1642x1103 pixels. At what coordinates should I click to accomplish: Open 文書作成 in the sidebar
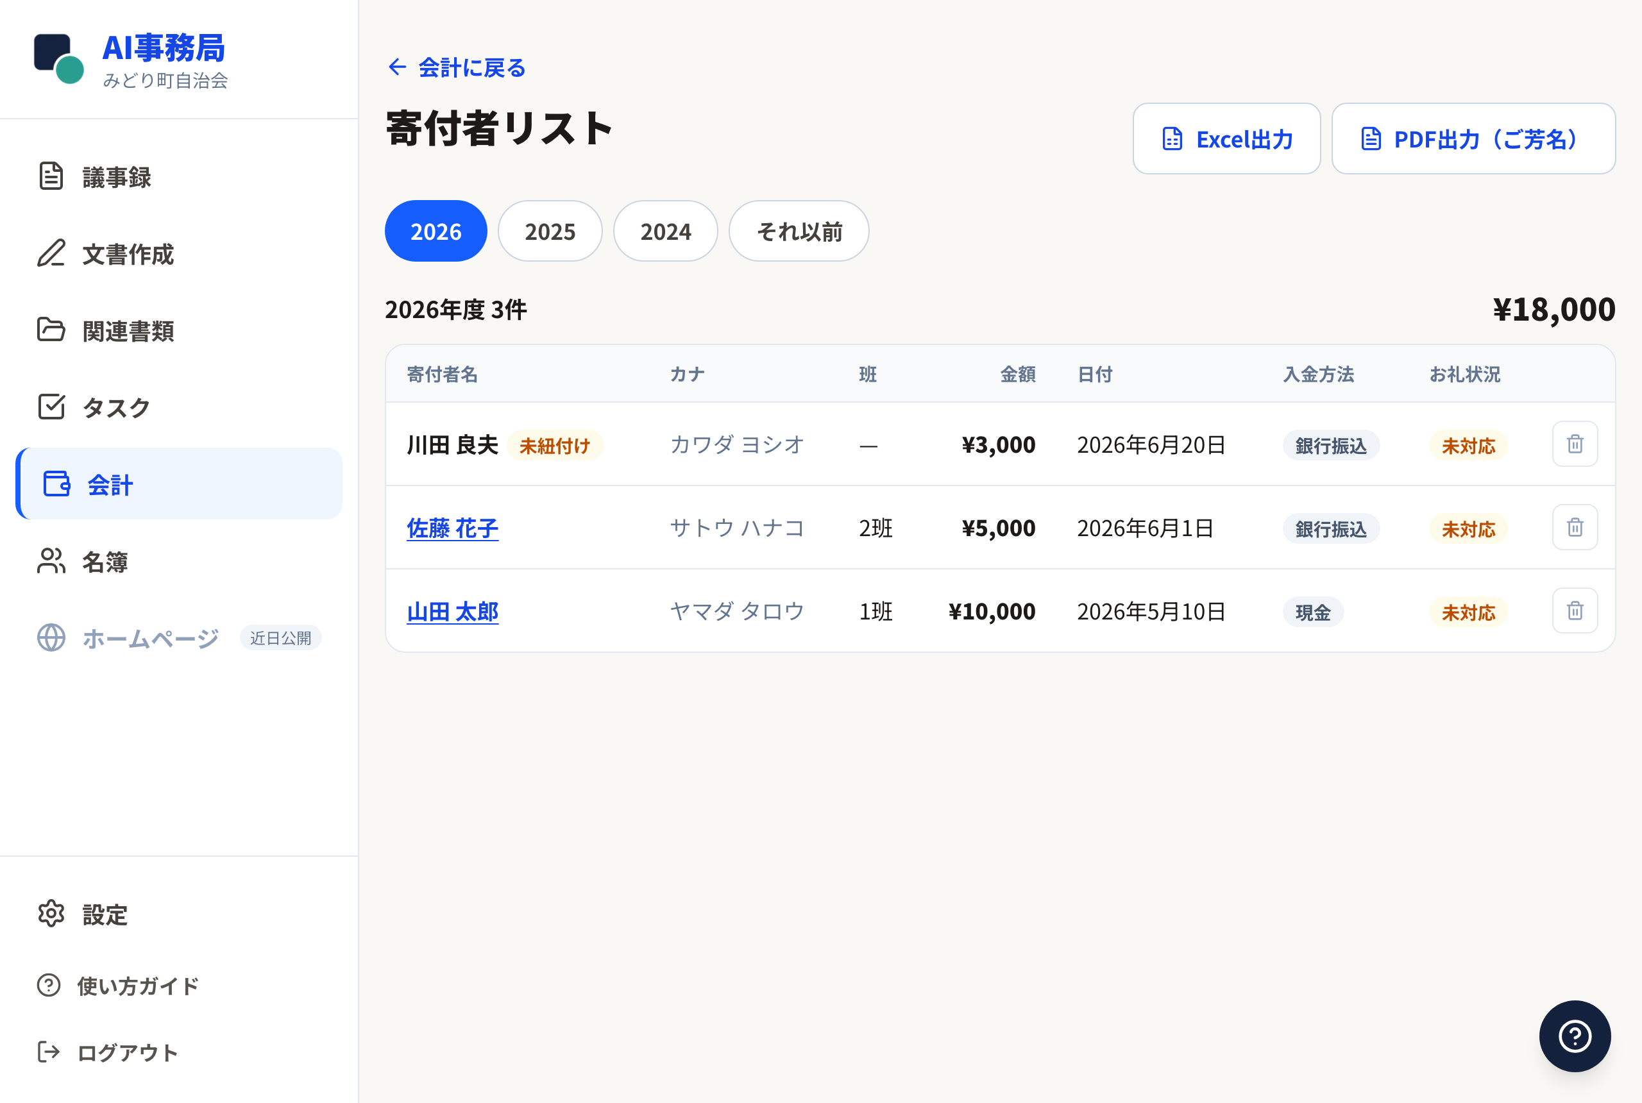[x=179, y=253]
